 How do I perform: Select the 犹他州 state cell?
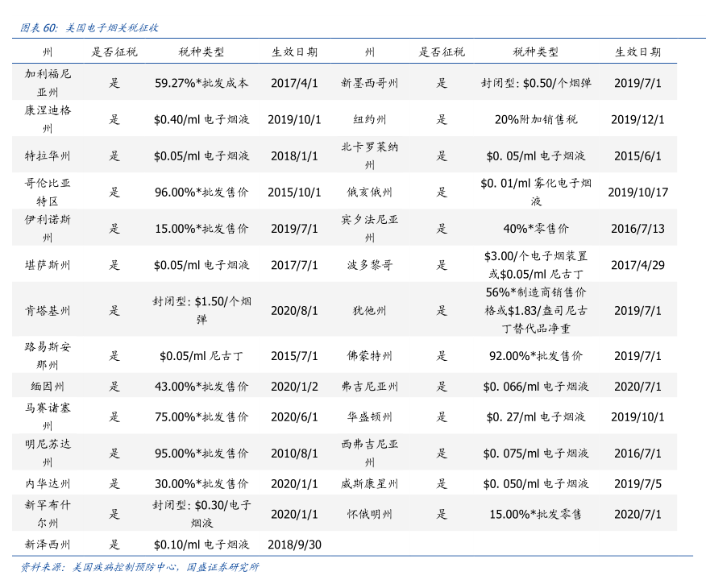point(370,311)
